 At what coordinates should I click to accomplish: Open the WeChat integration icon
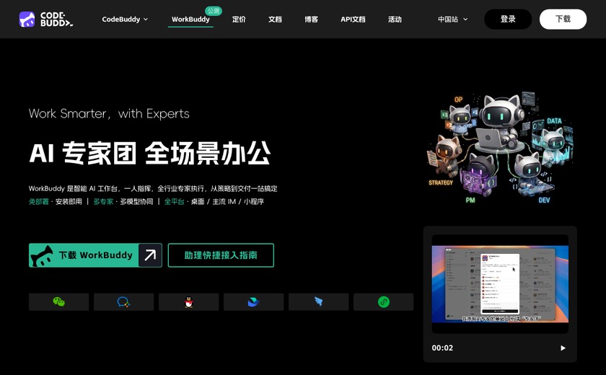tap(58, 301)
